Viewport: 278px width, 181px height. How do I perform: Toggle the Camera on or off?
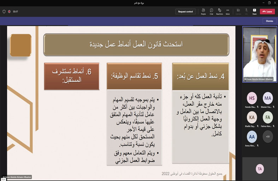238,11
